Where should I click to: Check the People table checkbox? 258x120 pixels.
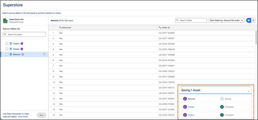[x=7, y=49]
